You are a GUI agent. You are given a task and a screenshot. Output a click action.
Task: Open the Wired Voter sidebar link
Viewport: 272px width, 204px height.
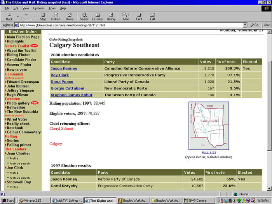pos(17,119)
